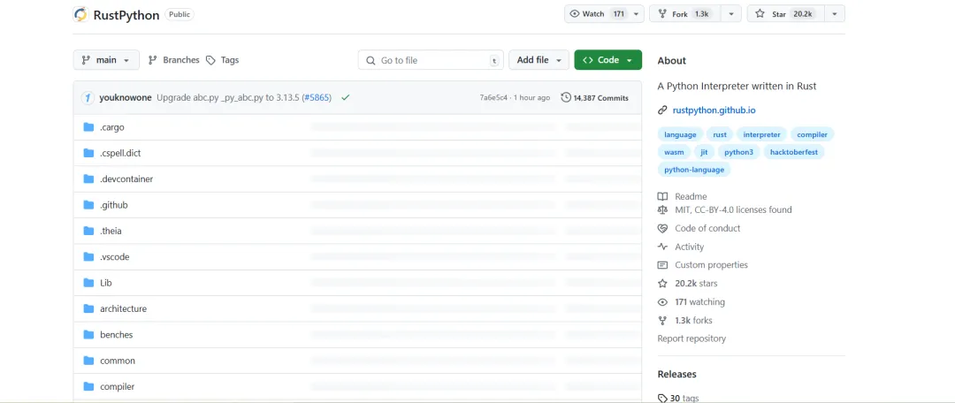Click the .cspell.dict folder icon
This screenshot has width=955, height=403.
click(88, 153)
